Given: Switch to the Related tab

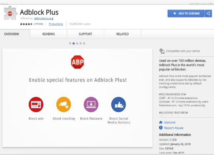Looking at the screenshot, I should 123,34.
